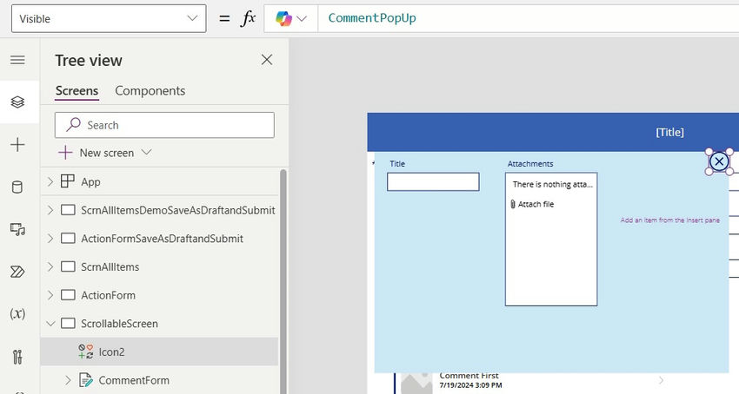Select the ScrnAllItems screen
This screenshot has height=394, width=739.
pos(110,267)
